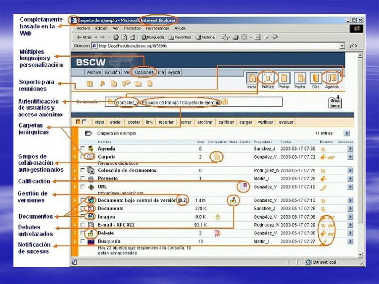Click the note icon in version-controlled document row
The width and height of the screenshot is (379, 284).
pos(233,200)
